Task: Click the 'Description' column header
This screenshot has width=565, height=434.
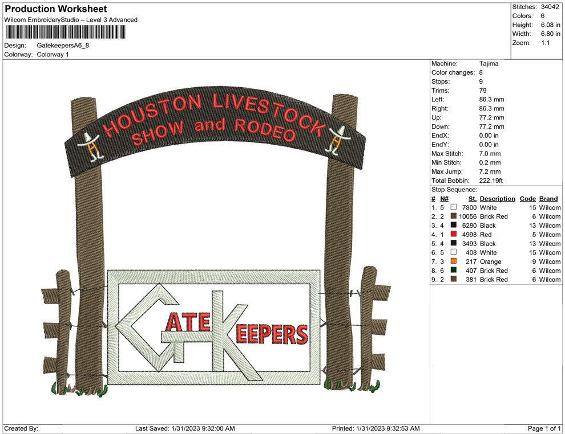Action: [x=498, y=198]
